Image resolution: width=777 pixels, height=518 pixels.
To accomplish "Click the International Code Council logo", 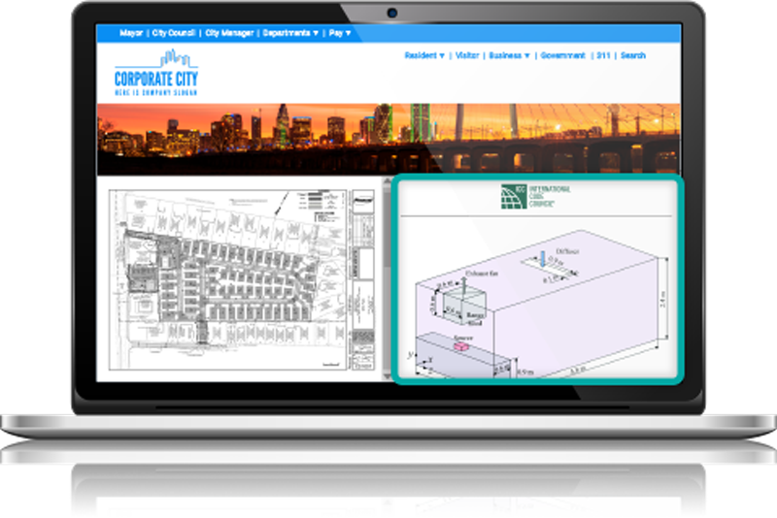I will pyautogui.click(x=533, y=196).
